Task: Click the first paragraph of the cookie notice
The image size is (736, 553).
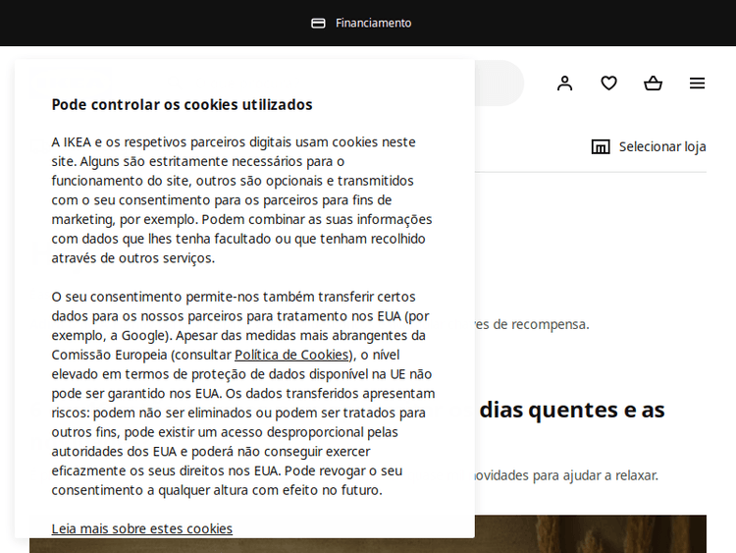Action: 242,199
